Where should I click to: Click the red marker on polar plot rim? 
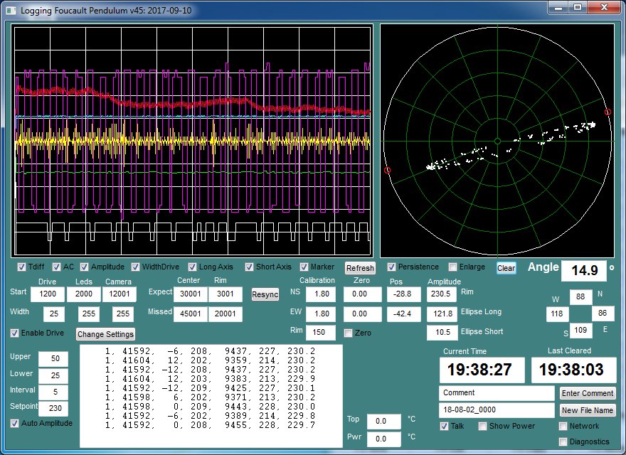pyautogui.click(x=608, y=112)
